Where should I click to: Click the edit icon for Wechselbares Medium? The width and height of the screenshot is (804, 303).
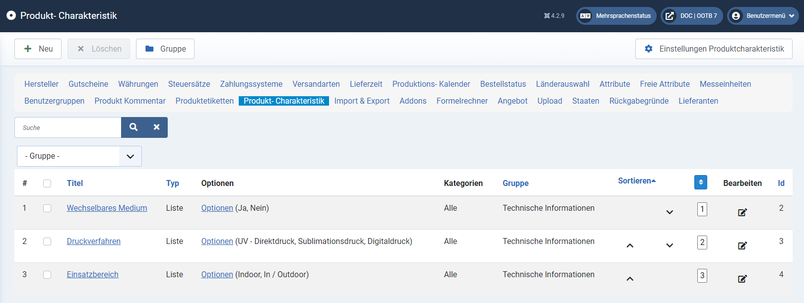pos(742,212)
